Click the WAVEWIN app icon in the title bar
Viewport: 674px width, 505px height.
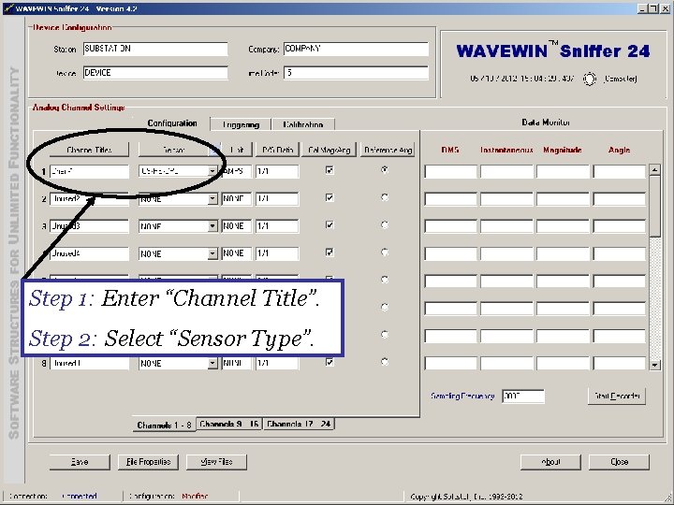pyautogui.click(x=8, y=8)
